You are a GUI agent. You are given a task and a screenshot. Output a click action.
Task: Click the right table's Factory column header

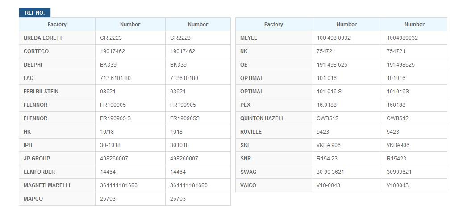274,25
